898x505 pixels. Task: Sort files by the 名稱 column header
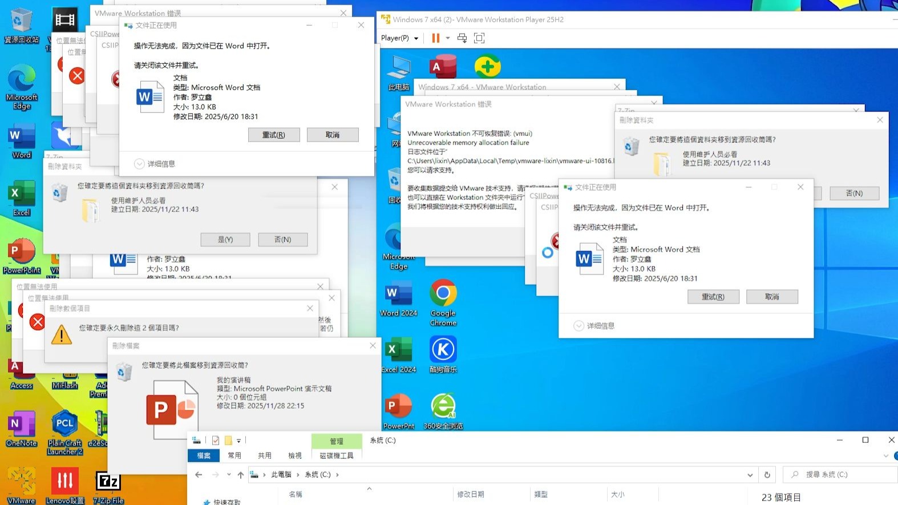pos(296,494)
